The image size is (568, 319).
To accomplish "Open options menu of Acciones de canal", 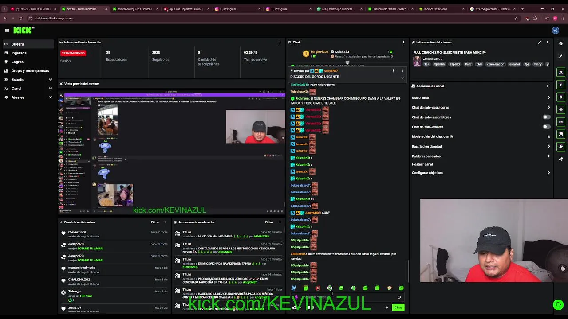I will pos(548,86).
